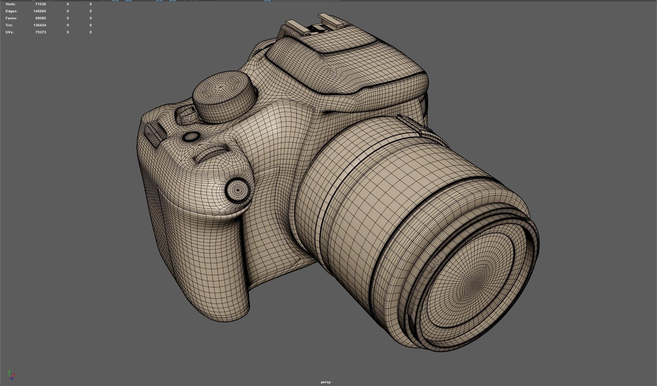Click the XYZ axis orientation gizmo

11,375
